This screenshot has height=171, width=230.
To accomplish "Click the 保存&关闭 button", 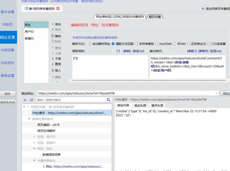I will 8,102.
